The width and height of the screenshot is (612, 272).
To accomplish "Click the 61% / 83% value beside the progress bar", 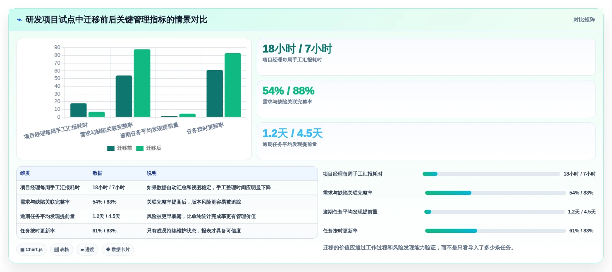I will pyautogui.click(x=581, y=231).
